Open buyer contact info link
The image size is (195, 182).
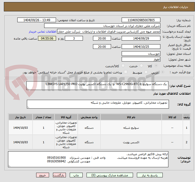pos(43,32)
